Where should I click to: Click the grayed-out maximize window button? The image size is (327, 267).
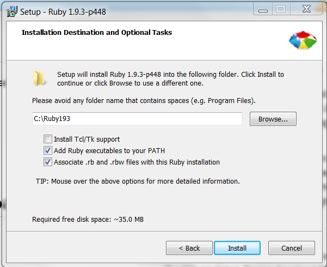point(281,9)
